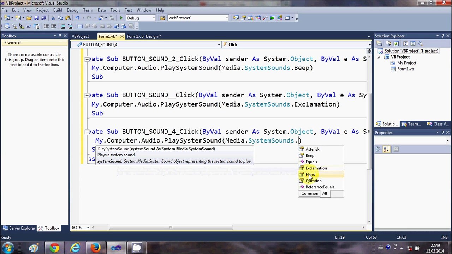
Task: Toggle Alphabetical sort in Properties panel
Action: (x=386, y=150)
